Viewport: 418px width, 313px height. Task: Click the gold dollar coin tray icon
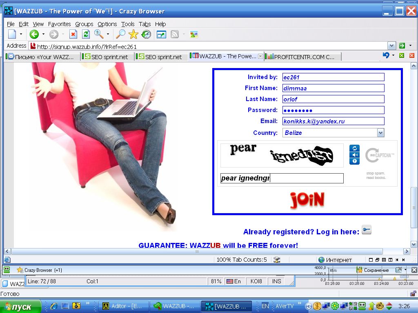pos(317,306)
